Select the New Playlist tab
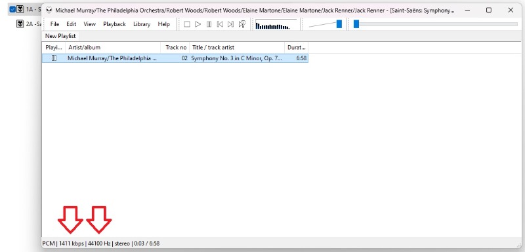 click(60, 36)
